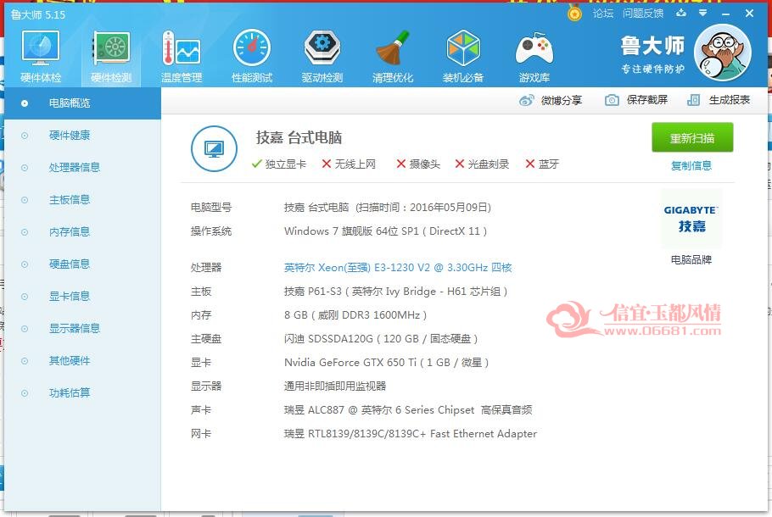Click the 瑞昱 ALC887 sound card text

(408, 409)
